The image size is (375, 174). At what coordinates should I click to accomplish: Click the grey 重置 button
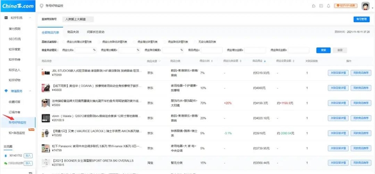click(x=340, y=50)
